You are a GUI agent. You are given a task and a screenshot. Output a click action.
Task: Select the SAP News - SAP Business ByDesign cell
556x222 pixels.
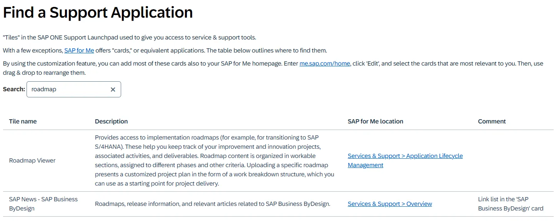pos(43,204)
